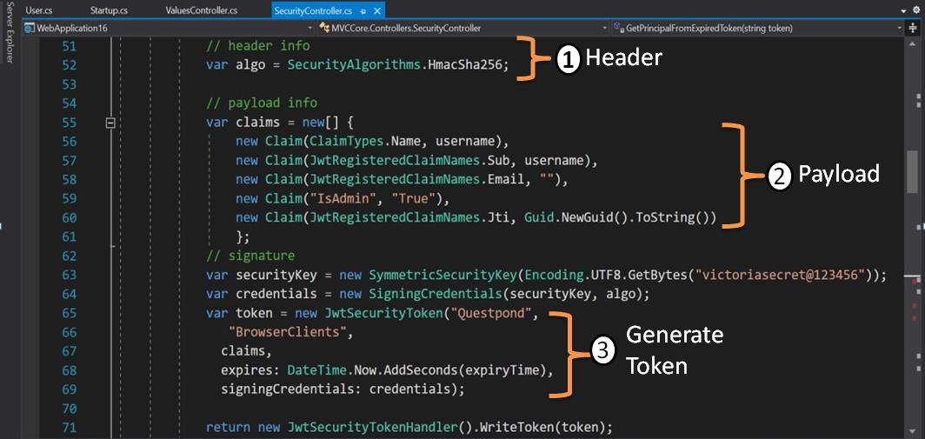Click the "// header info" comment
Screen dimensions: 925x439
click(x=258, y=46)
